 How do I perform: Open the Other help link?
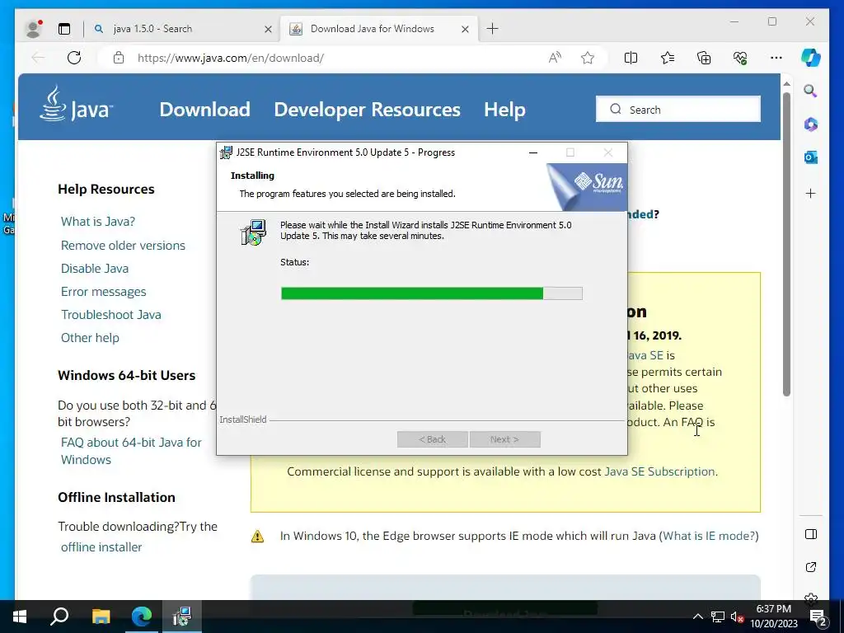pos(90,338)
